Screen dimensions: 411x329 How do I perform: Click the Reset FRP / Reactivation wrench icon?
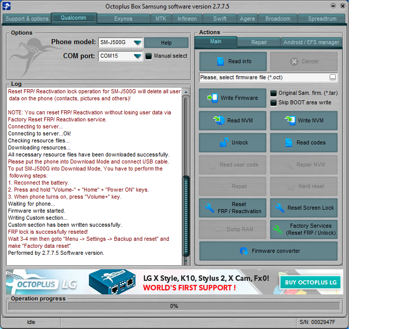click(x=210, y=208)
